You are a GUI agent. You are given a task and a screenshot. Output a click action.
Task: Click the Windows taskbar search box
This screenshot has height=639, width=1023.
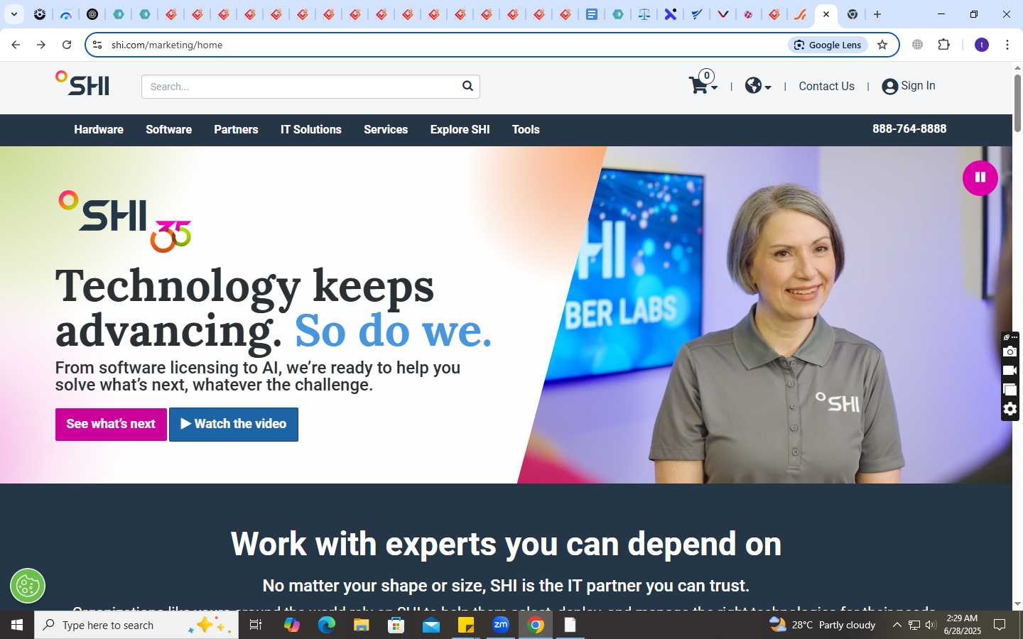(x=136, y=625)
